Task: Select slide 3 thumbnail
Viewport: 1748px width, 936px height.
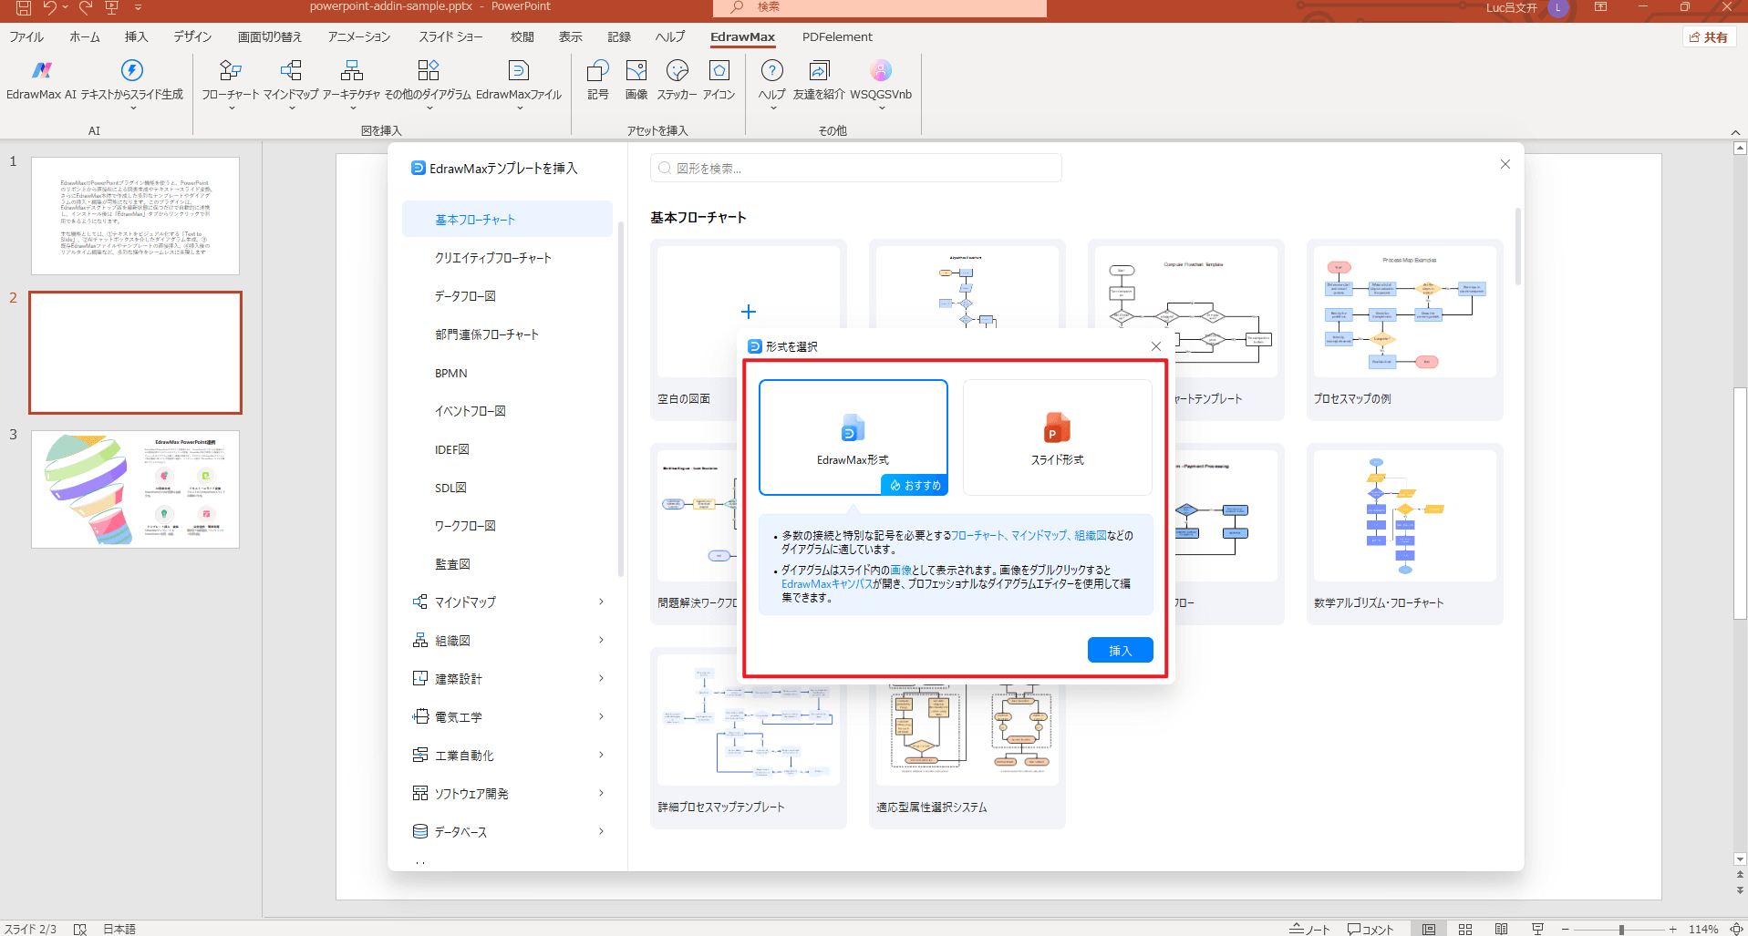Action: point(135,489)
